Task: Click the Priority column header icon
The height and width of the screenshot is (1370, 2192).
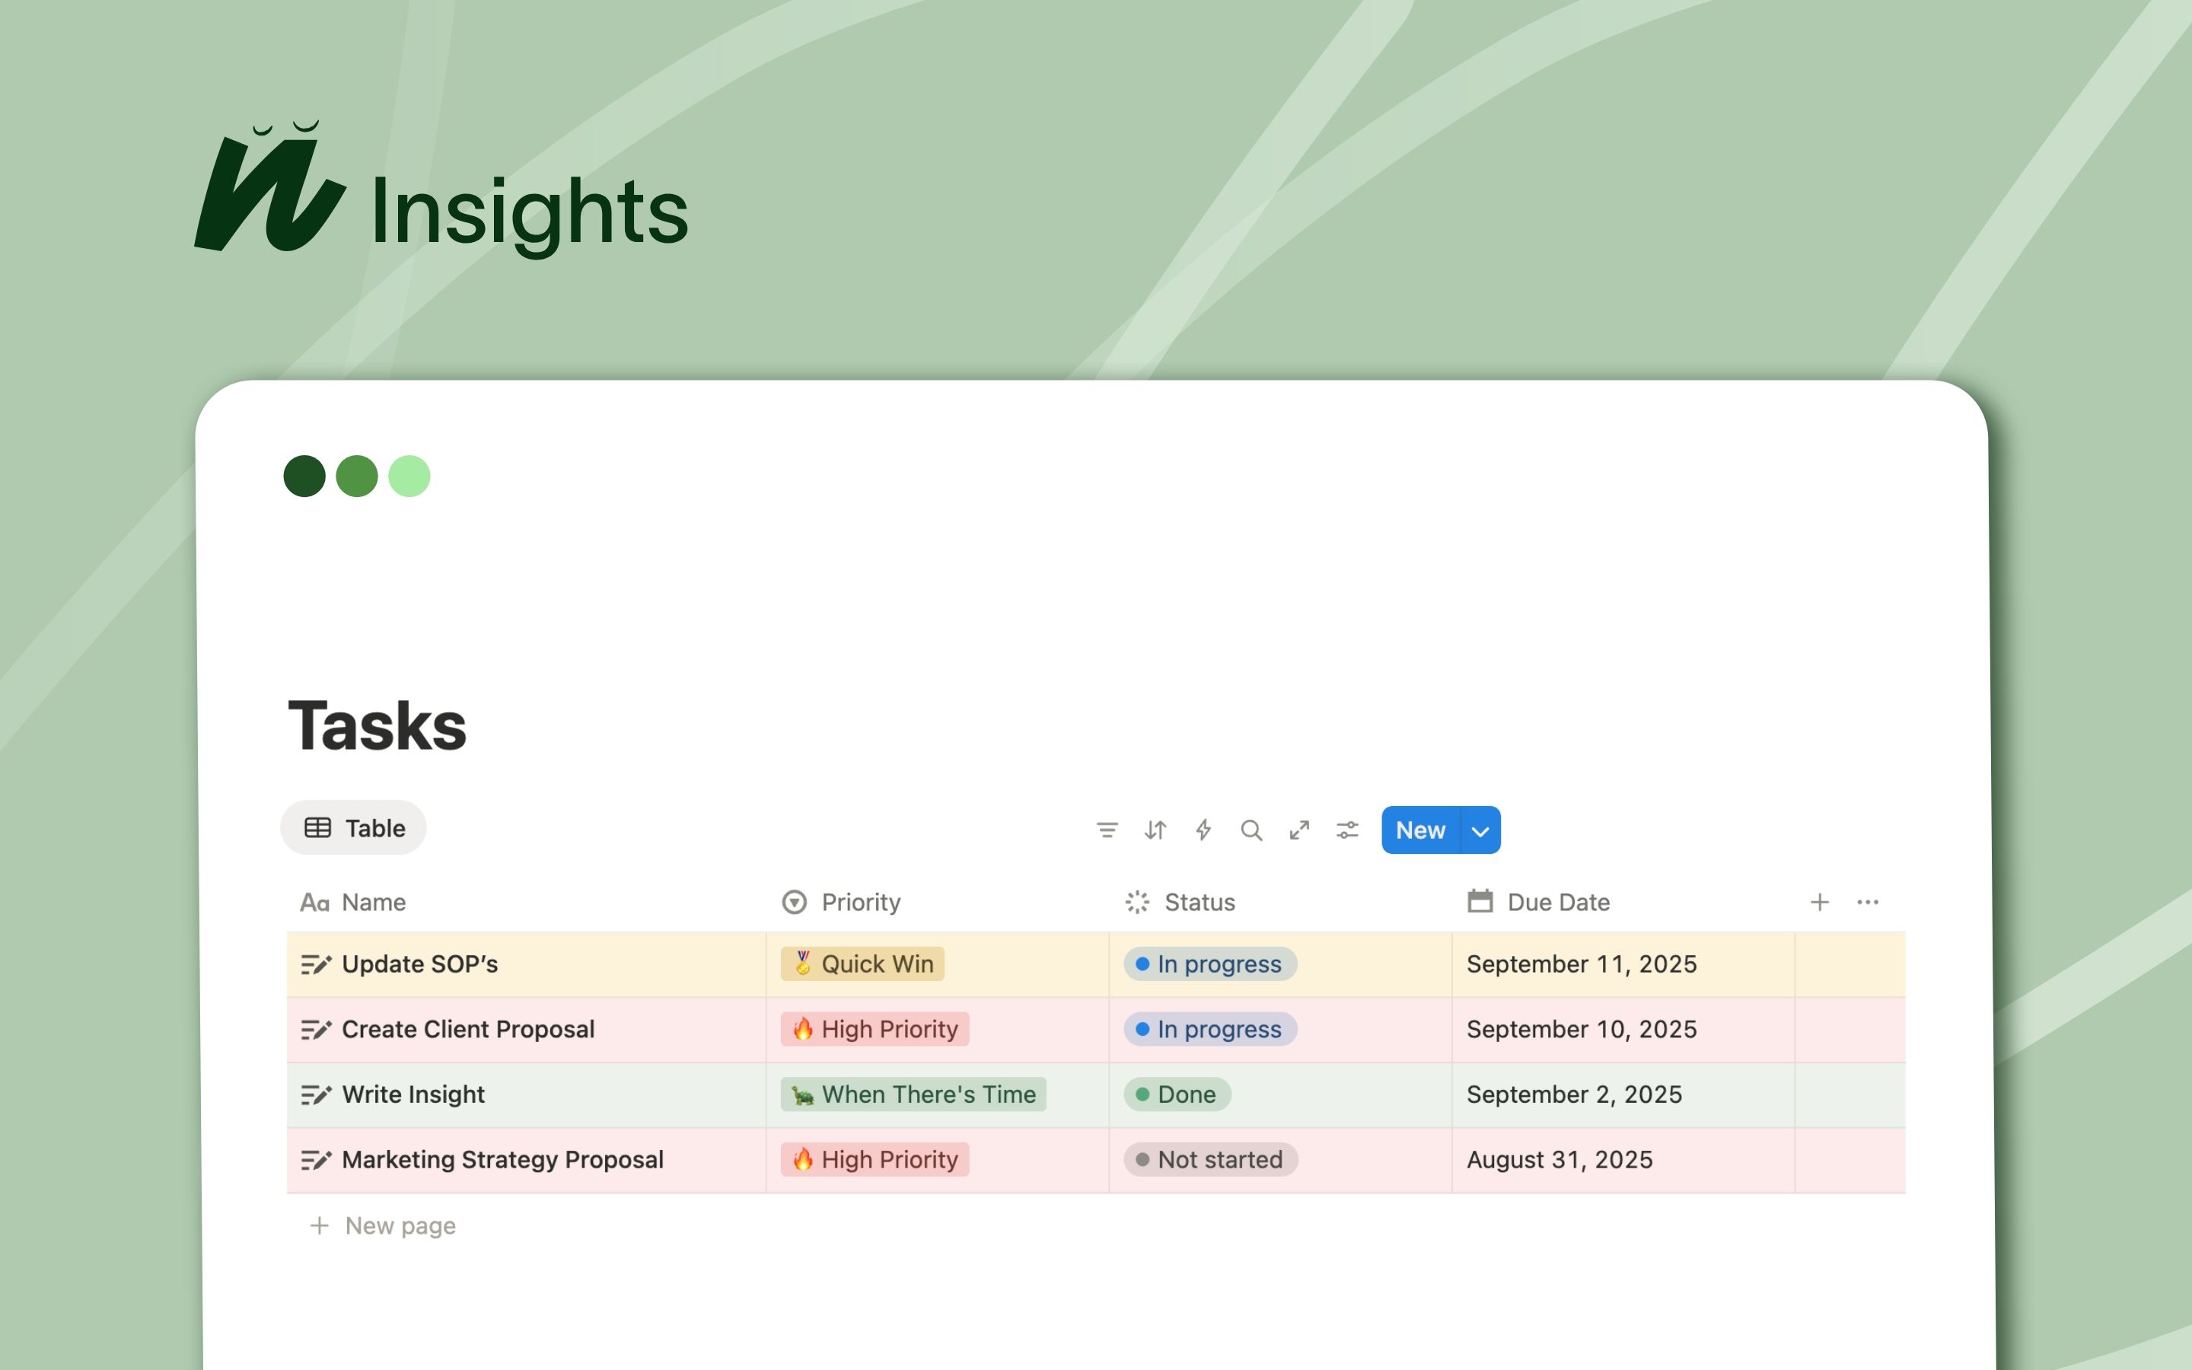Action: point(794,902)
